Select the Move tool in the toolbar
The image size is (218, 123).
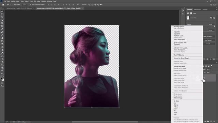2,11
